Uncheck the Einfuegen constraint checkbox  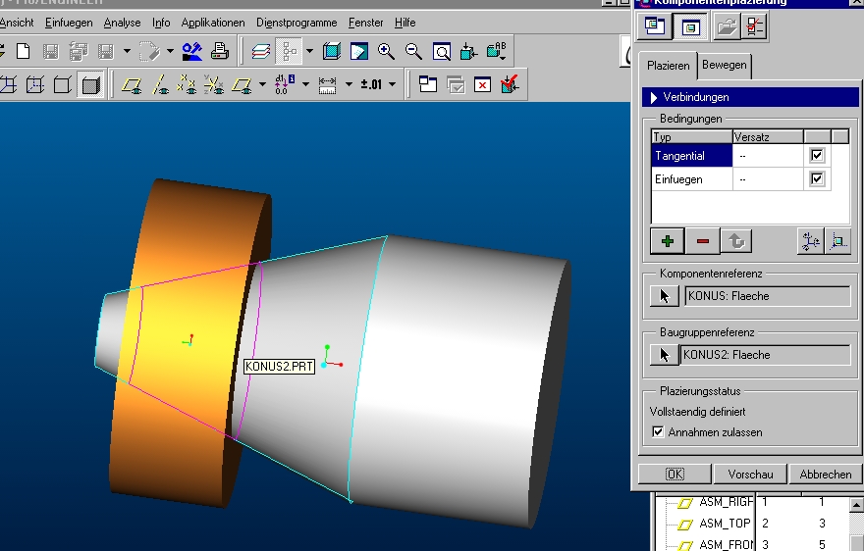click(x=817, y=179)
